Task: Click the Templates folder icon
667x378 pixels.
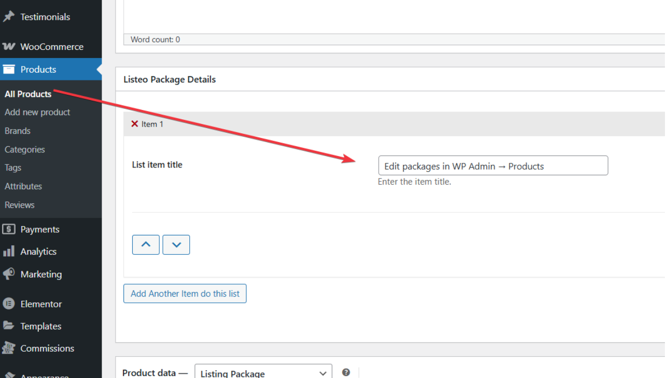Action: coord(9,326)
